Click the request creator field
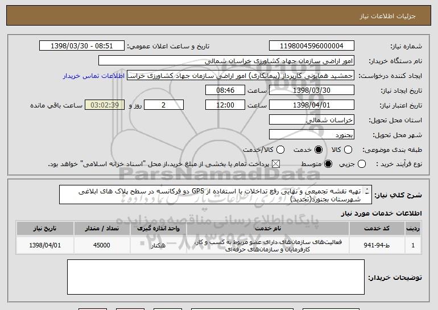438x310 pixels. [241, 76]
